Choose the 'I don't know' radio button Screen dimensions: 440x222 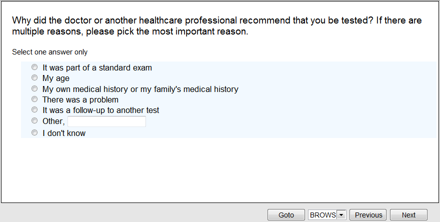point(34,133)
